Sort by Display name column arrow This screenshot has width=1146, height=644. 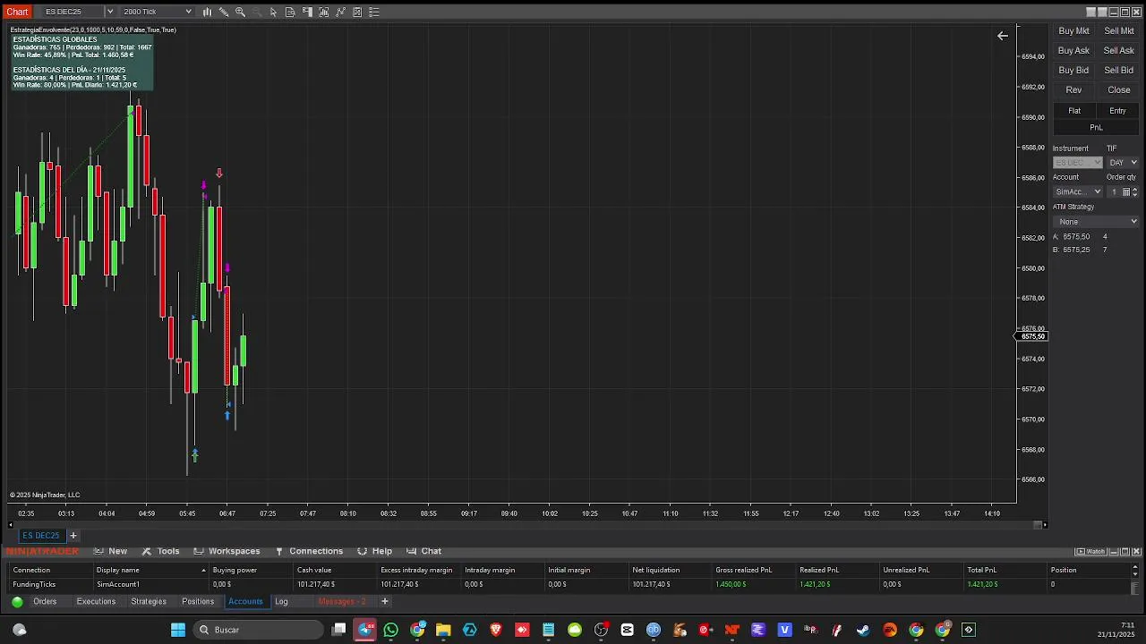[x=203, y=571]
